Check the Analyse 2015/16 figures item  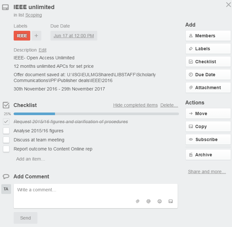pos(6,131)
